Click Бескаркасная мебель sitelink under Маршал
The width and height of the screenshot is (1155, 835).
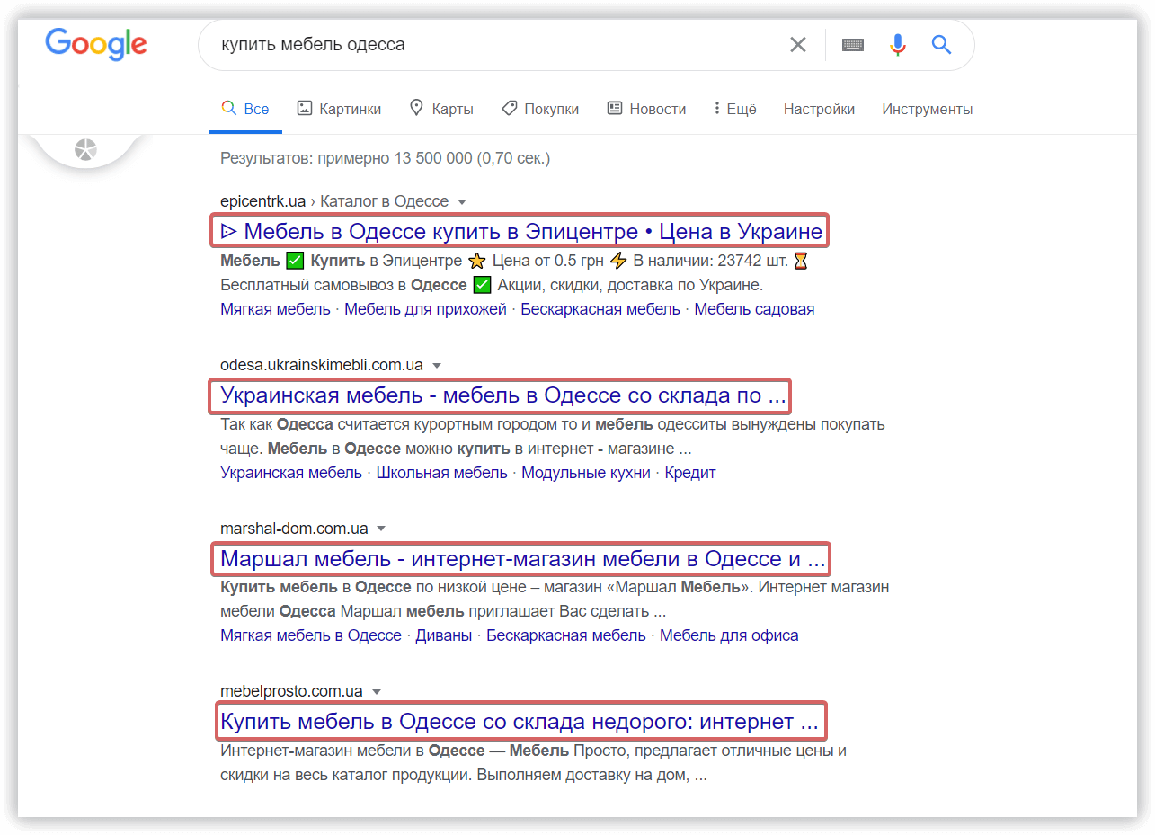(566, 635)
